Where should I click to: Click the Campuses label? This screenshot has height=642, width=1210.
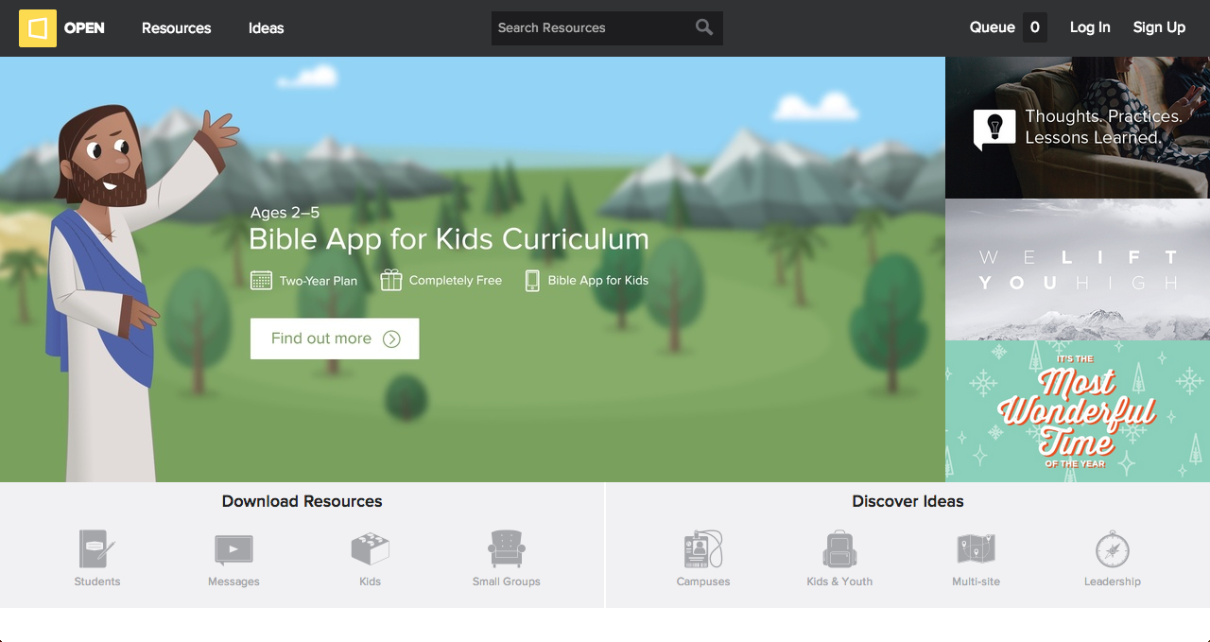703,581
